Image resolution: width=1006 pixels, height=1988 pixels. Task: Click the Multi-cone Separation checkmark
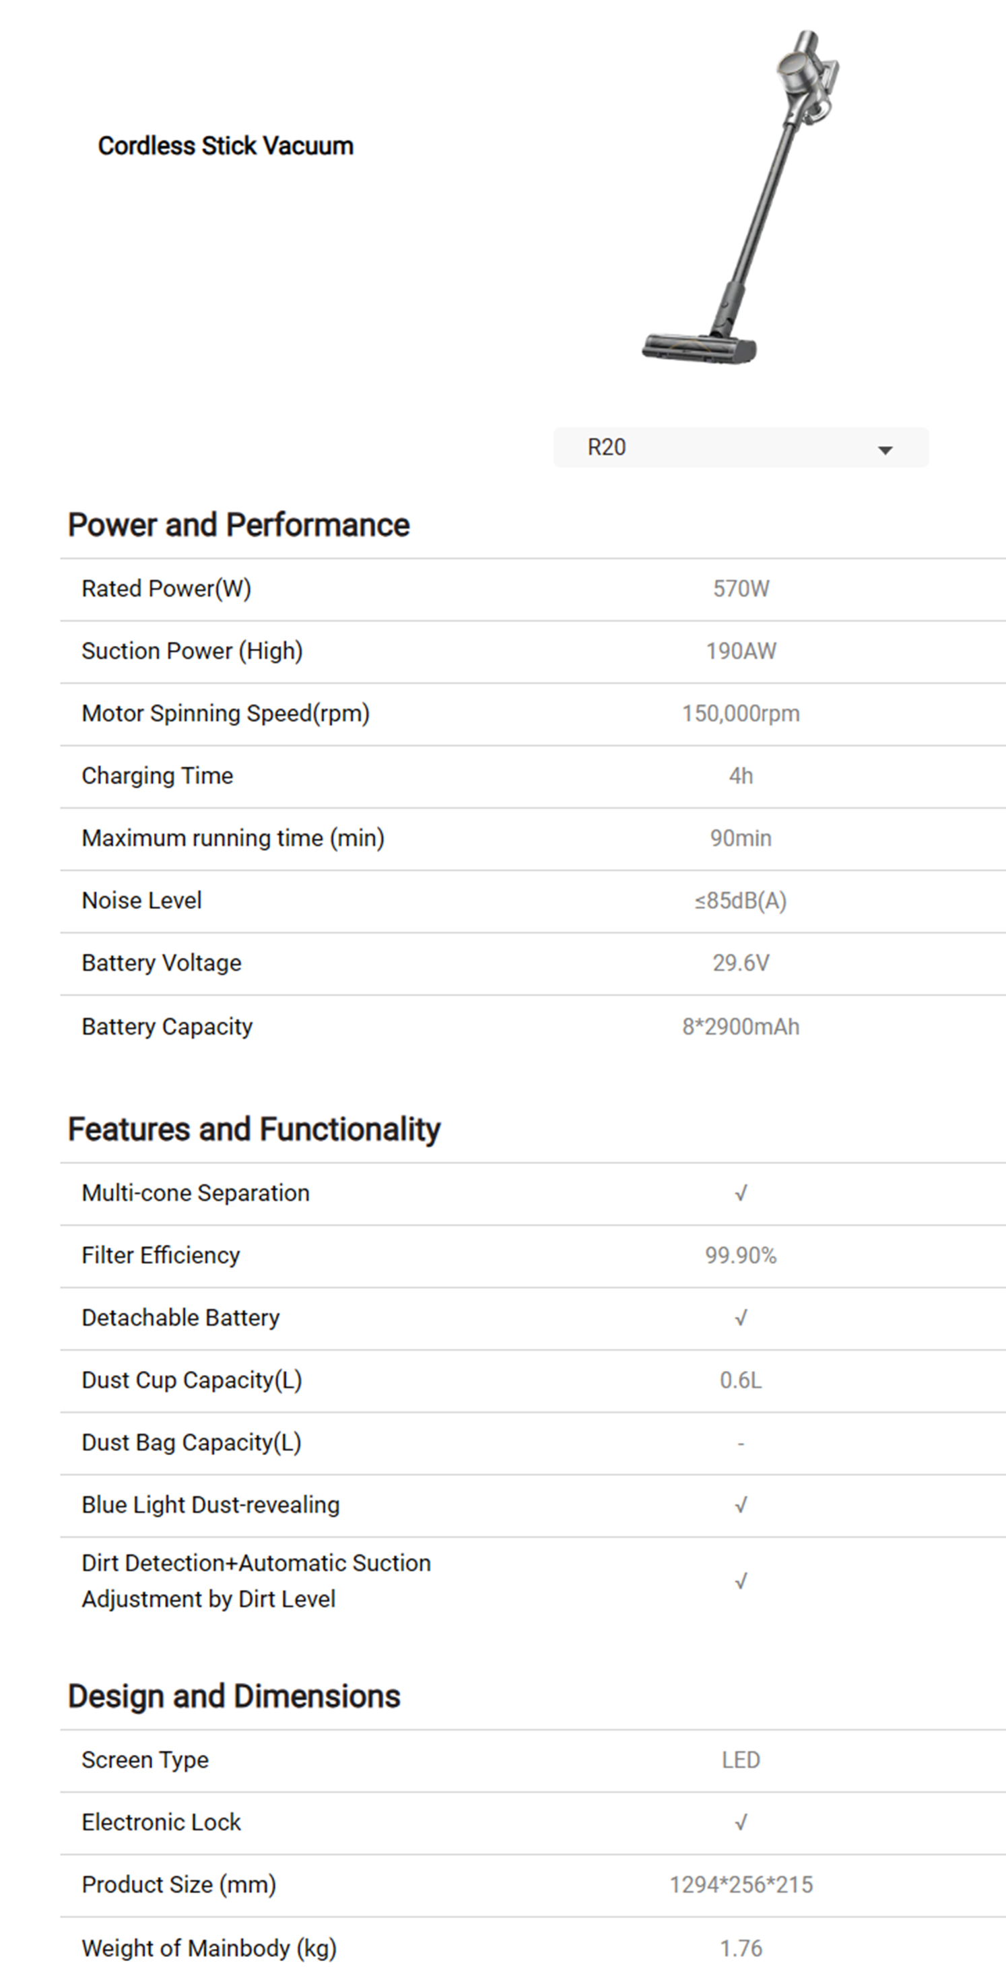[741, 1193]
